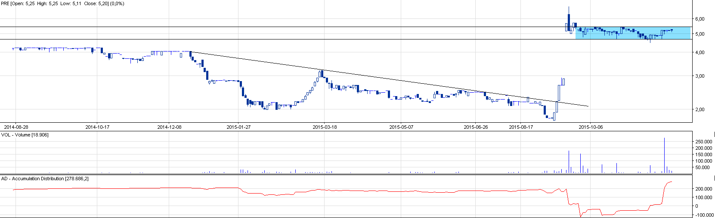
Task: Click the 2014-08-28 date axis label
Action: click(x=16, y=127)
